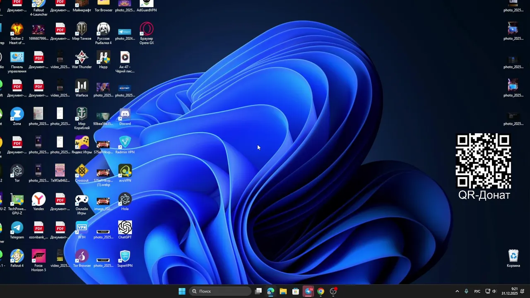The image size is (530, 298).
Task: Select the Happ desktop shortcut
Action: click(103, 60)
